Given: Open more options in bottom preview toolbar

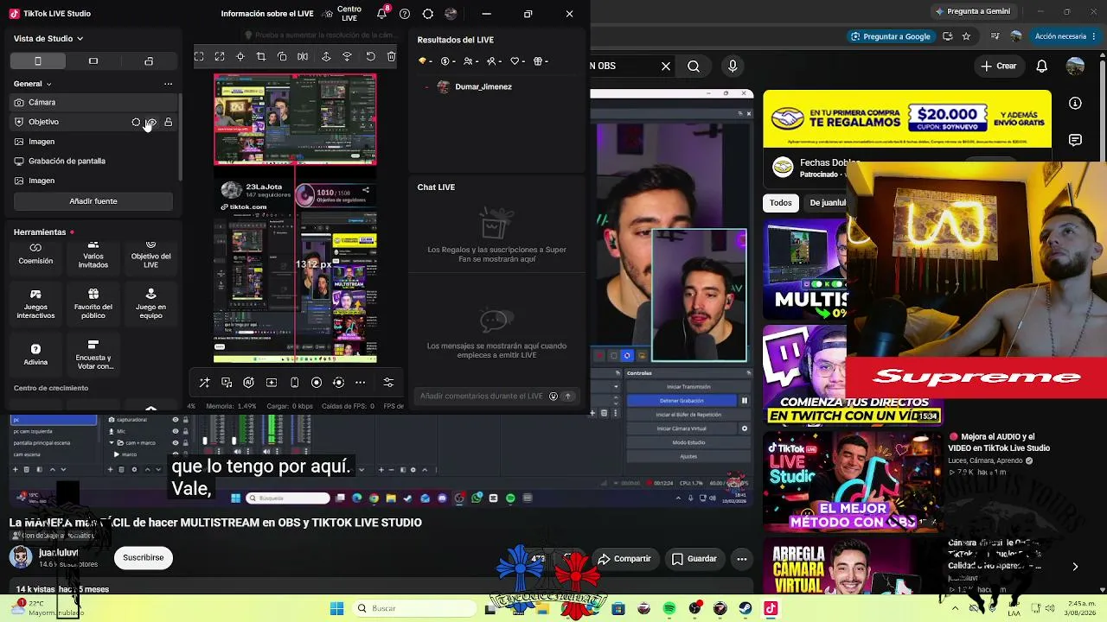Looking at the screenshot, I should tap(361, 383).
